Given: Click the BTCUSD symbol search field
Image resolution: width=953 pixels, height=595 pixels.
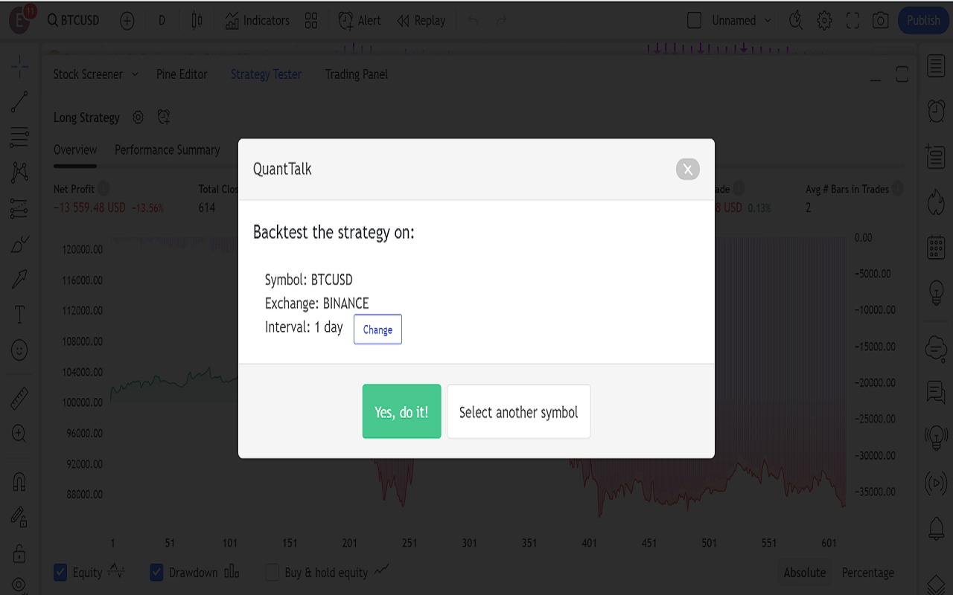Looking at the screenshot, I should click(73, 20).
